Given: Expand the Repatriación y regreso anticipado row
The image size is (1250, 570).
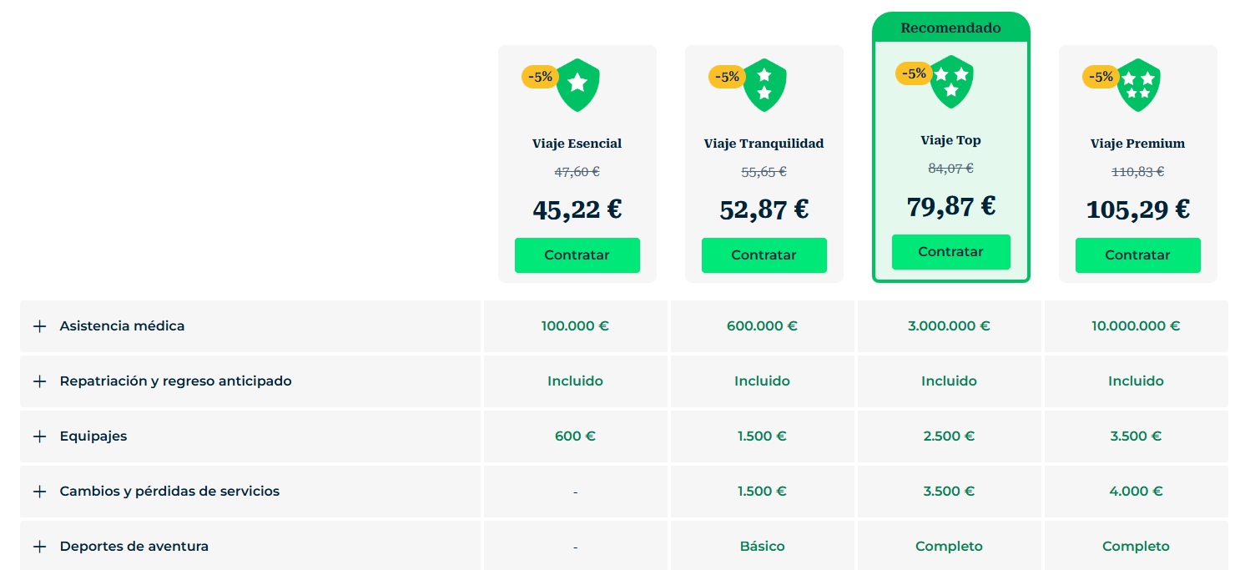Looking at the screenshot, I should 39,381.
